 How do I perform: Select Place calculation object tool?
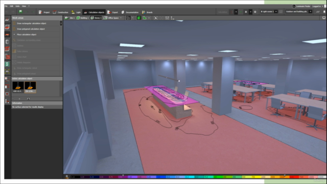pyautogui.click(x=36, y=35)
